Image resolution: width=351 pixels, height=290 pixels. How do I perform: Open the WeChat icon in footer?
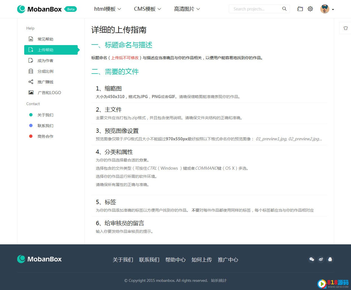[312, 259]
